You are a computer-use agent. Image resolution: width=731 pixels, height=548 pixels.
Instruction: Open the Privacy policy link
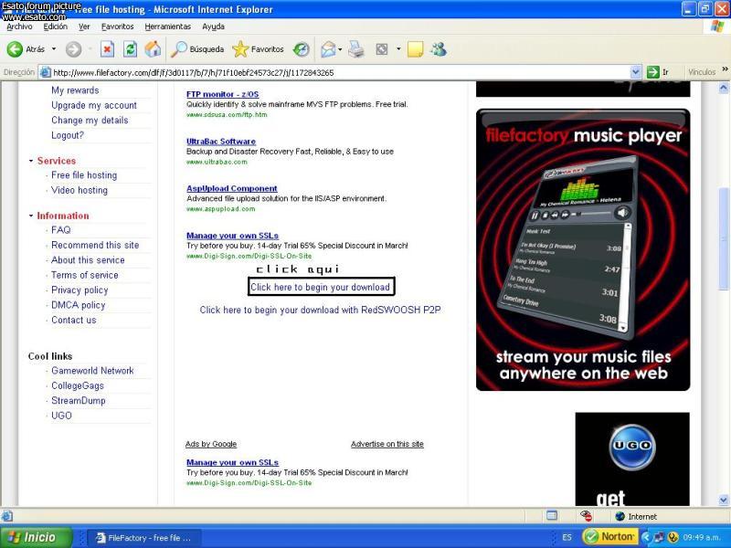click(x=79, y=290)
